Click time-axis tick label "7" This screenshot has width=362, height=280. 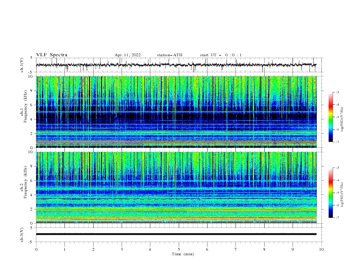coord(236,249)
